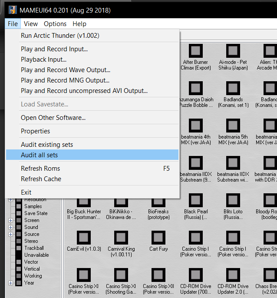Open the View menu
This screenshot has width=277, height=298.
[31, 24]
